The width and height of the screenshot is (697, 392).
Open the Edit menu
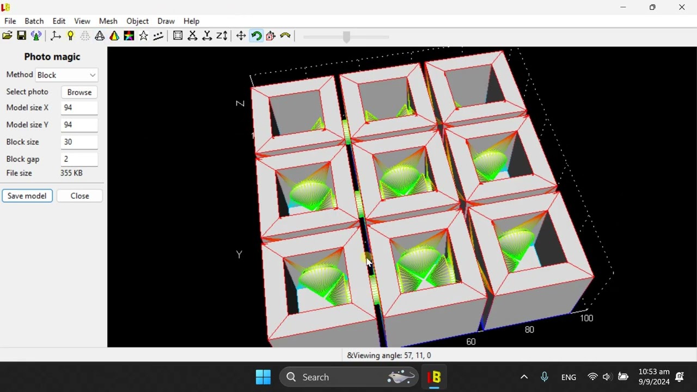click(x=59, y=21)
